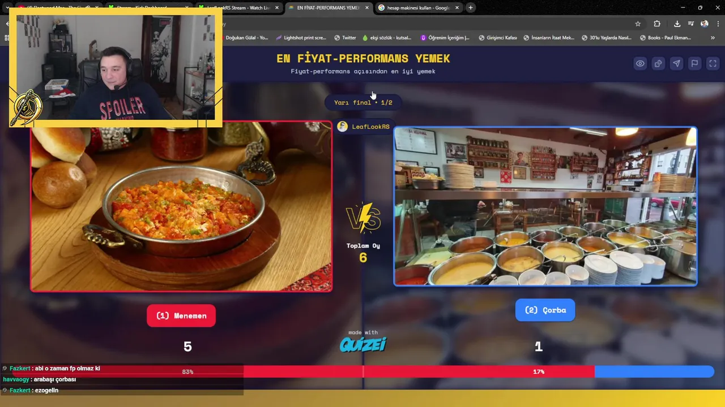This screenshot has width=725, height=407.
Task: Click the Menemen dish photo
Action: [x=181, y=206]
